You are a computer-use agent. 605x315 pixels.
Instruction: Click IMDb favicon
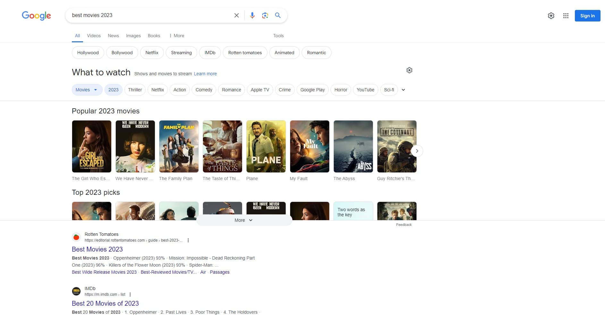tap(76, 291)
